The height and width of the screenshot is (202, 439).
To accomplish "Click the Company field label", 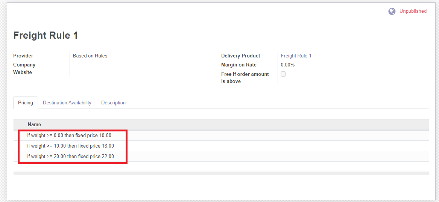I will [24, 65].
